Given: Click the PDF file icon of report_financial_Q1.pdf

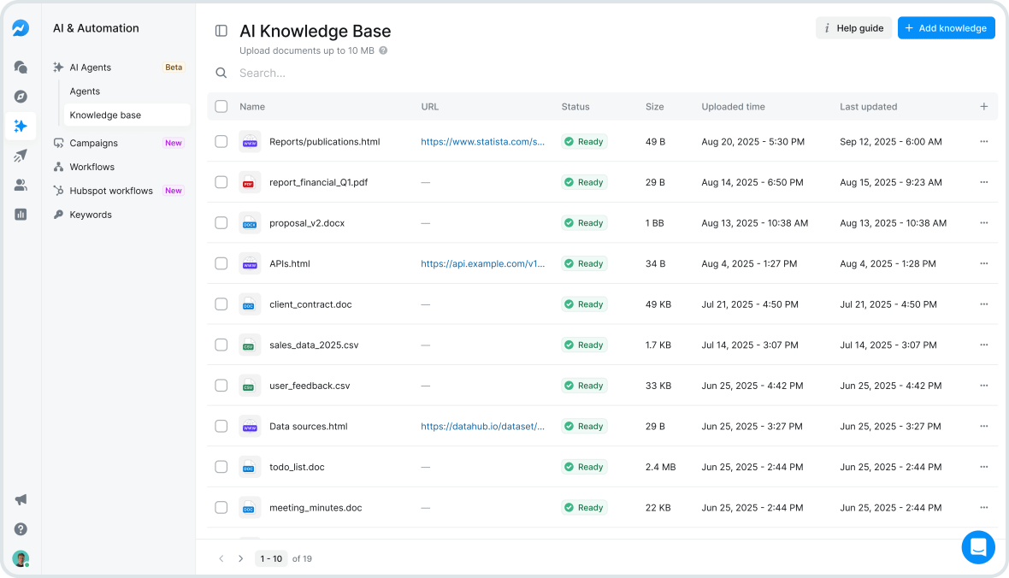Looking at the screenshot, I should (250, 182).
